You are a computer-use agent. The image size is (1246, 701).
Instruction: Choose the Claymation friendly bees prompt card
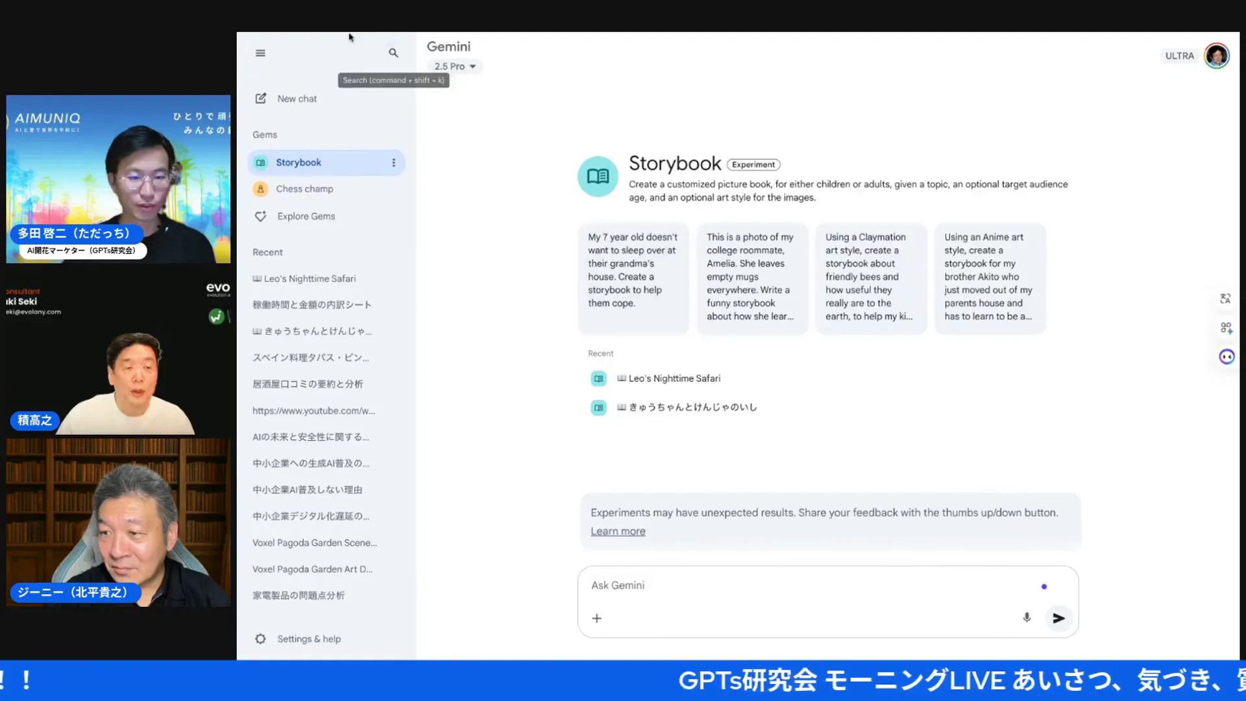tap(870, 278)
